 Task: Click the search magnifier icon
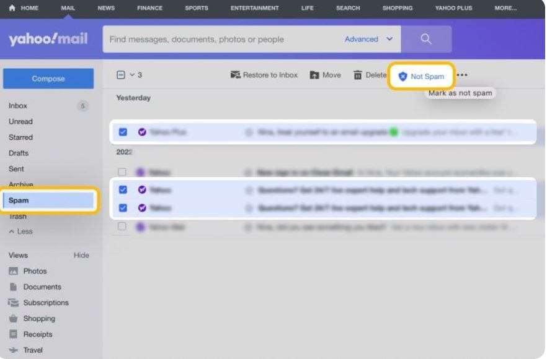coord(425,38)
